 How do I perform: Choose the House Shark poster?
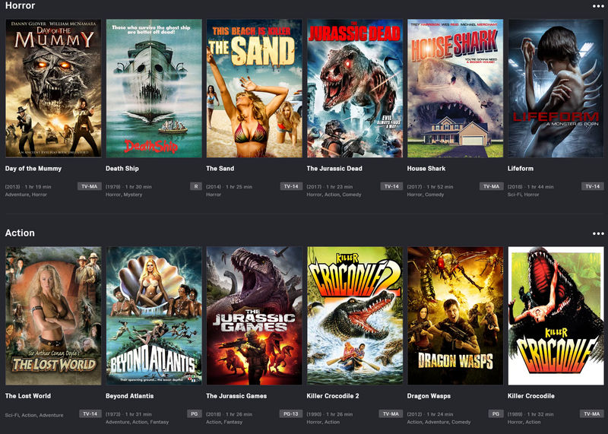click(x=455, y=88)
